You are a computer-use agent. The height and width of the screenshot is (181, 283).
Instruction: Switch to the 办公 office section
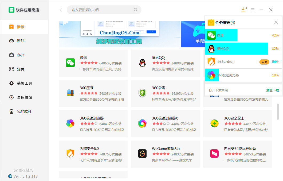(x=24, y=55)
